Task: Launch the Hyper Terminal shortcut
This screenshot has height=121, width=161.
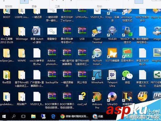Action: [97, 31]
